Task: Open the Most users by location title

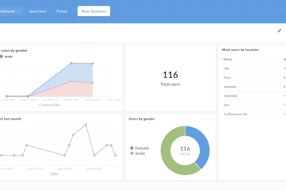Action: pos(240,50)
